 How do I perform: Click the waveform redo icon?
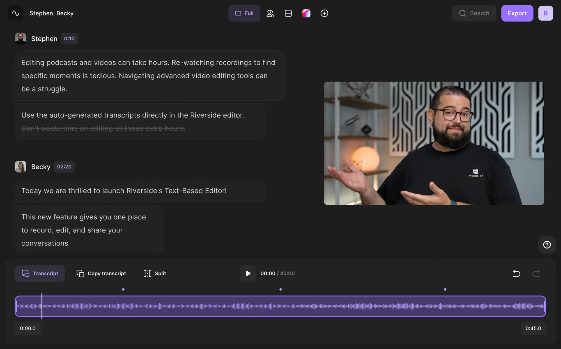click(536, 272)
